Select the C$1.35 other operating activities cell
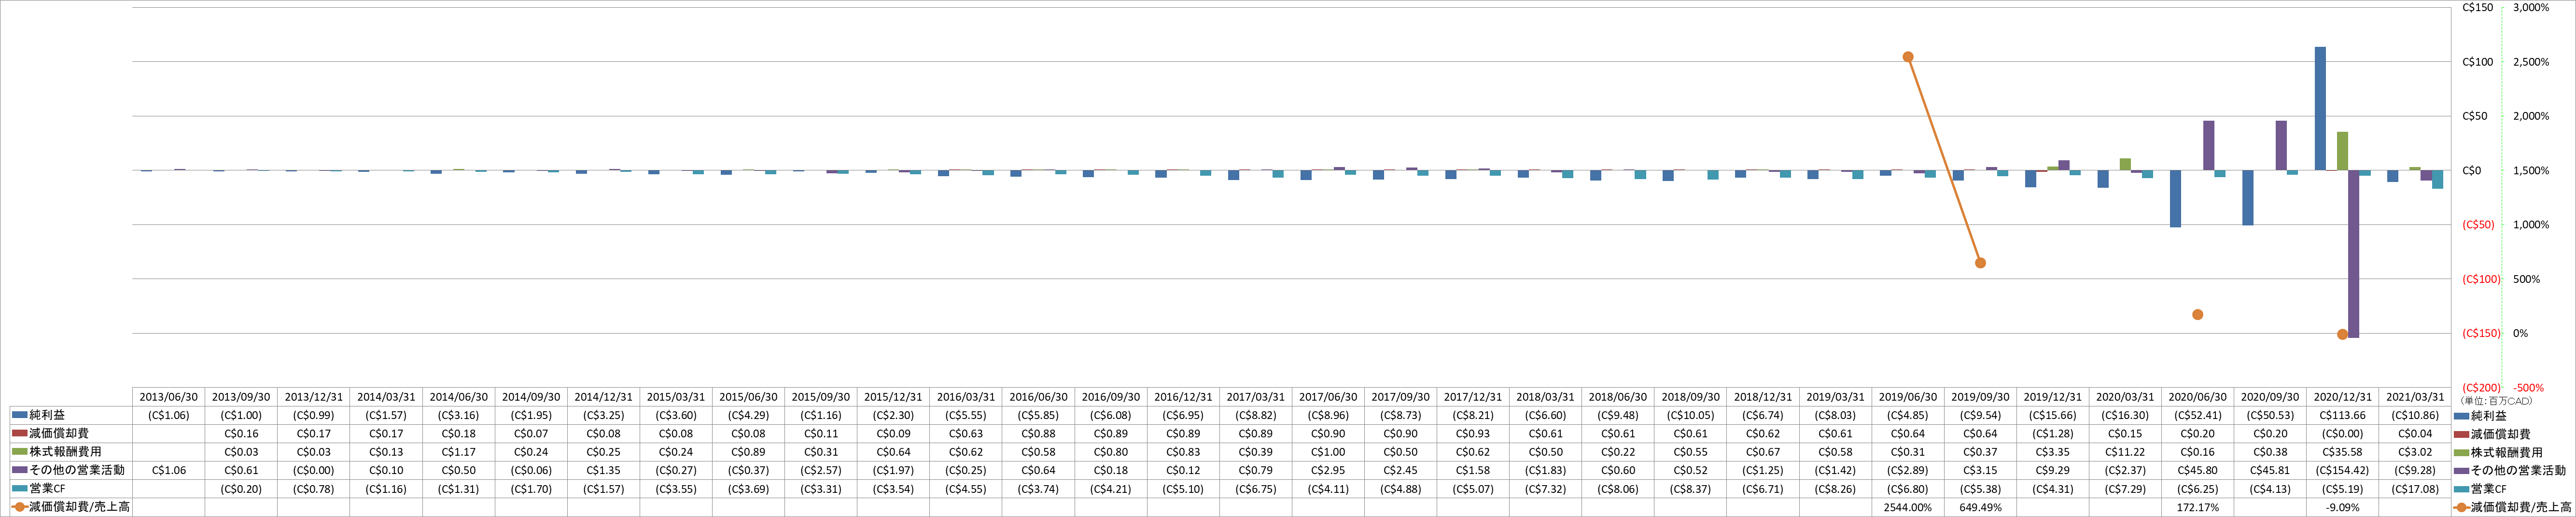The width and height of the screenshot is (2576, 517). click(603, 470)
